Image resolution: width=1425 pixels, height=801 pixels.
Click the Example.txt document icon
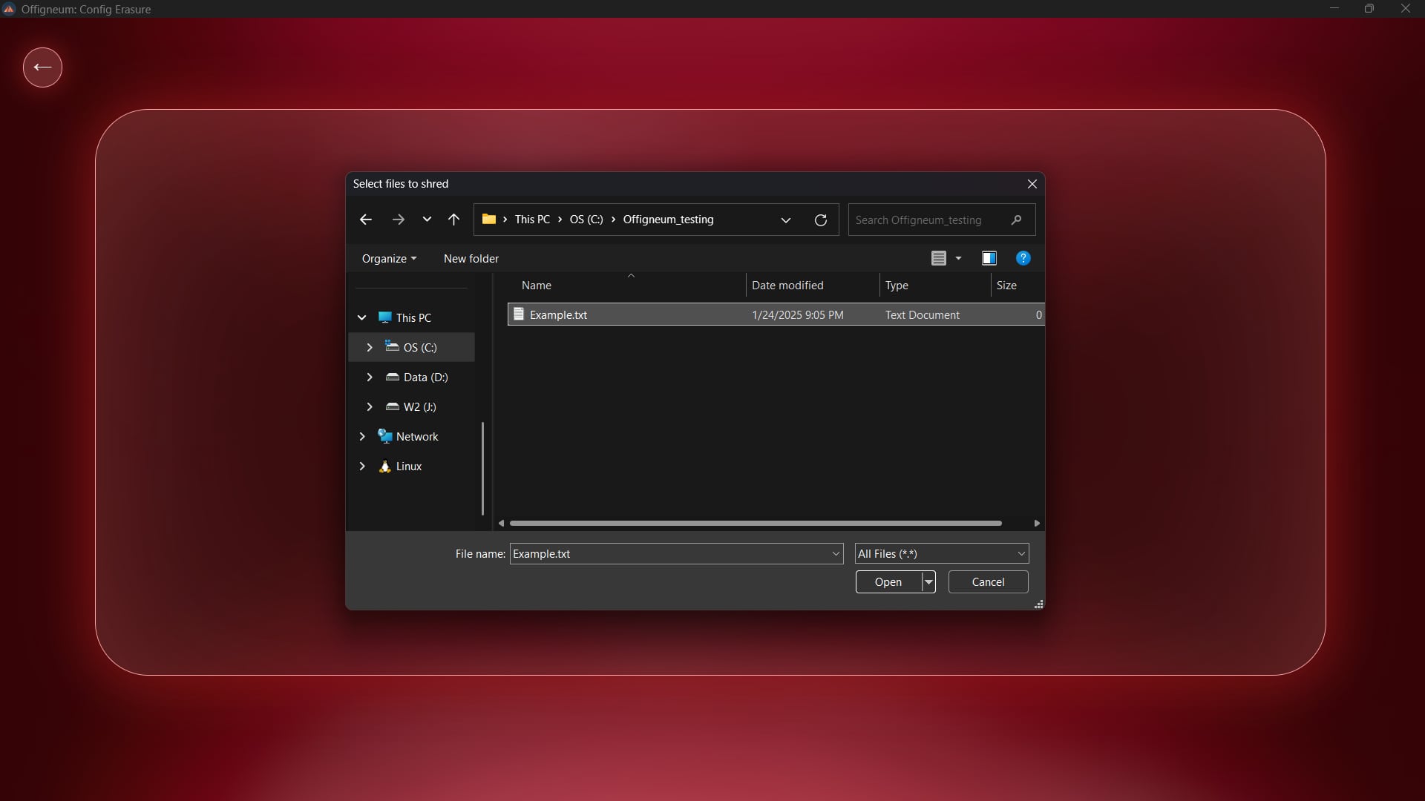519,314
